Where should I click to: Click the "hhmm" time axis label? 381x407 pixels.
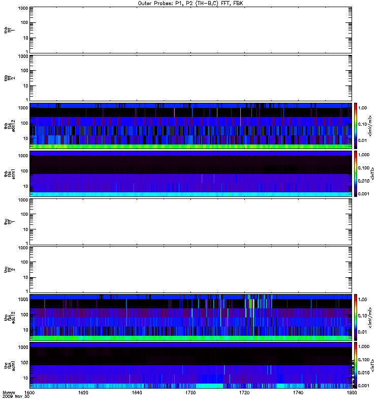tap(9, 392)
